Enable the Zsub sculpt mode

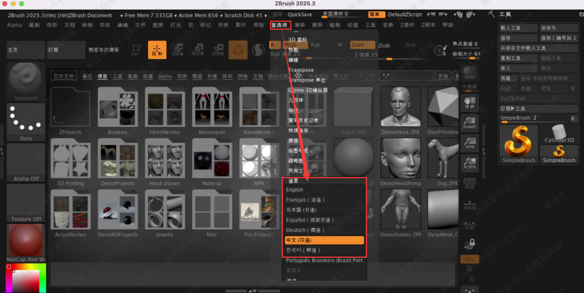point(384,45)
